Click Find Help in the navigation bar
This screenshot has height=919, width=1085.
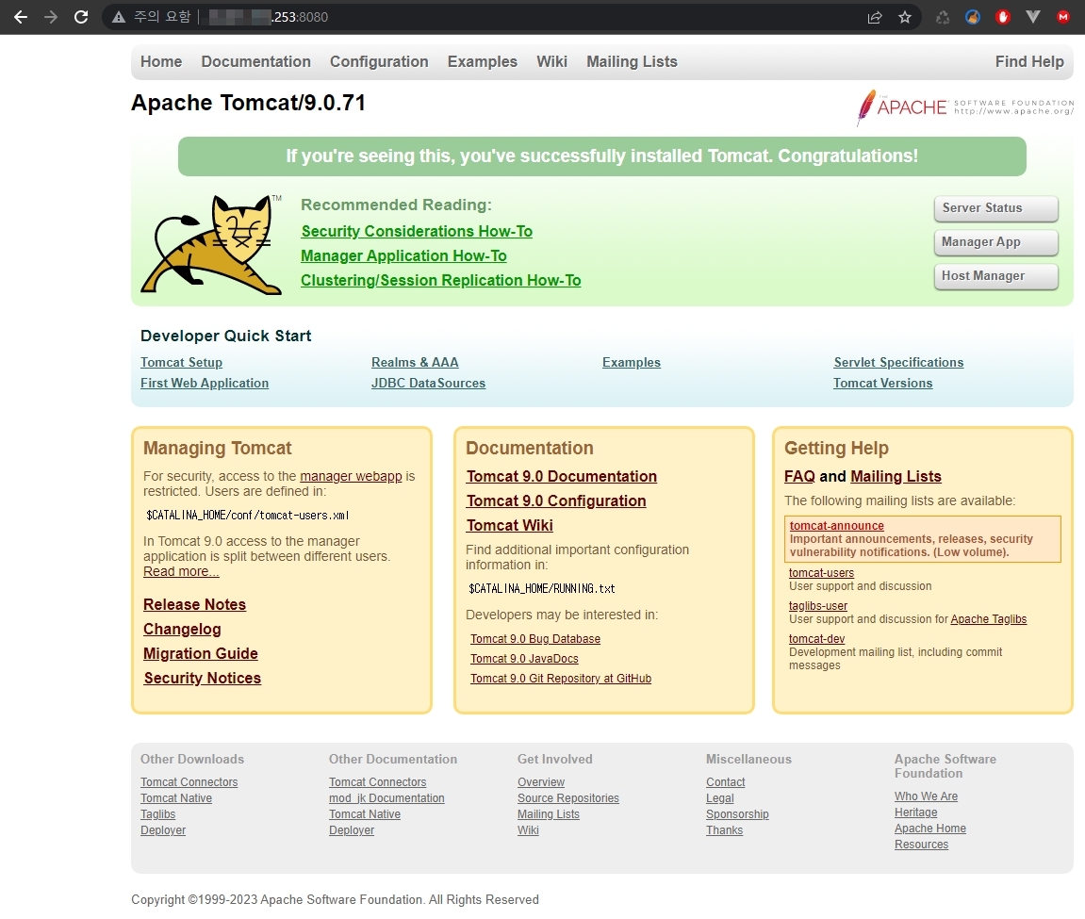point(1029,61)
